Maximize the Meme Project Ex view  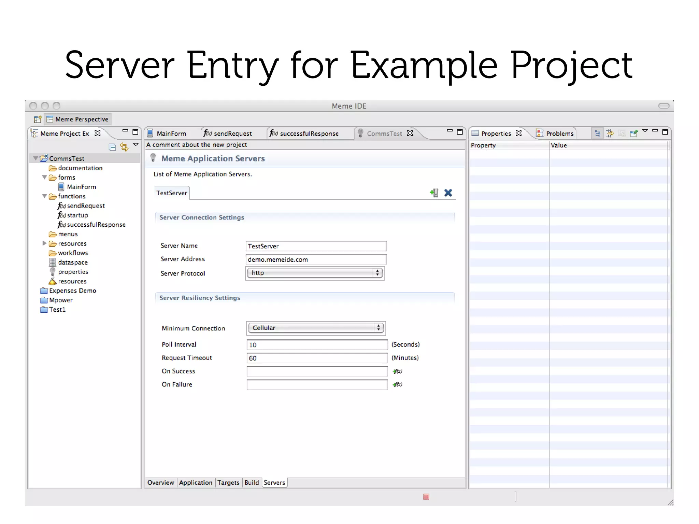(x=135, y=132)
